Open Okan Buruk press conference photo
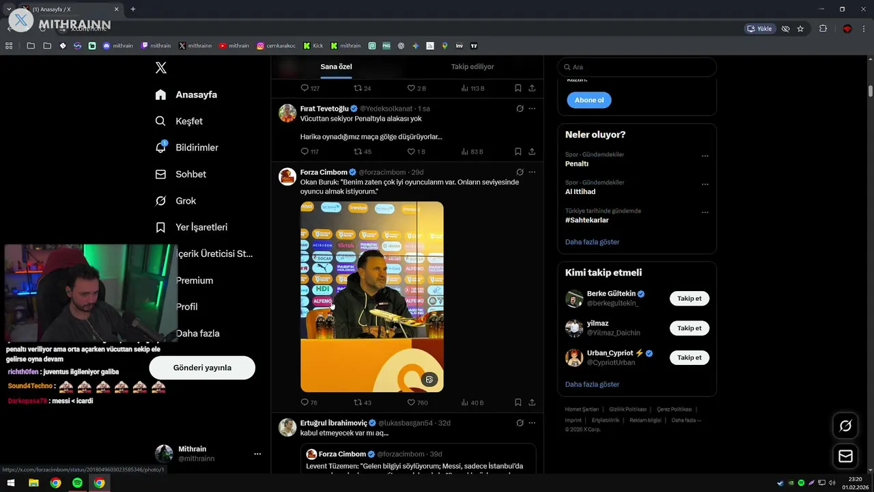Image resolution: width=874 pixels, height=492 pixels. click(372, 297)
